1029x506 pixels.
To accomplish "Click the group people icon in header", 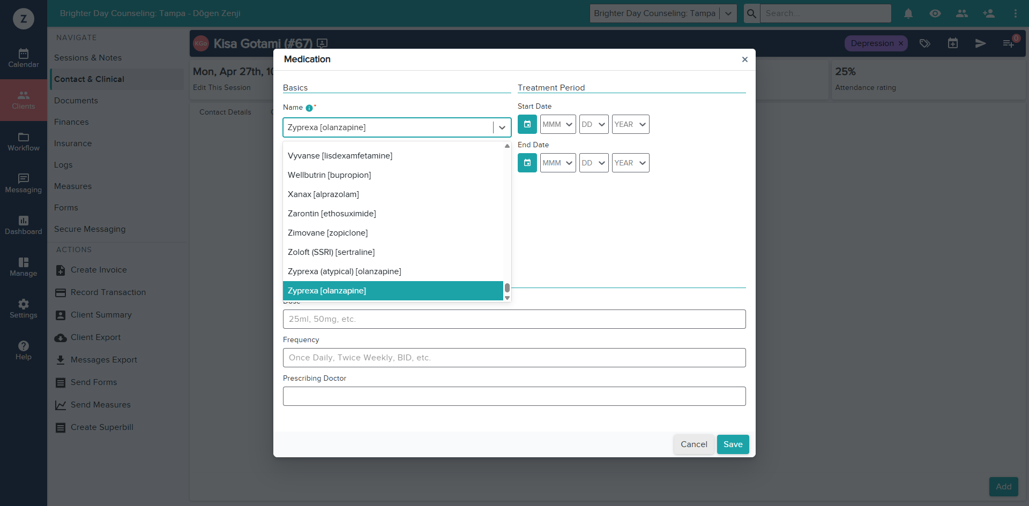I will click(962, 13).
